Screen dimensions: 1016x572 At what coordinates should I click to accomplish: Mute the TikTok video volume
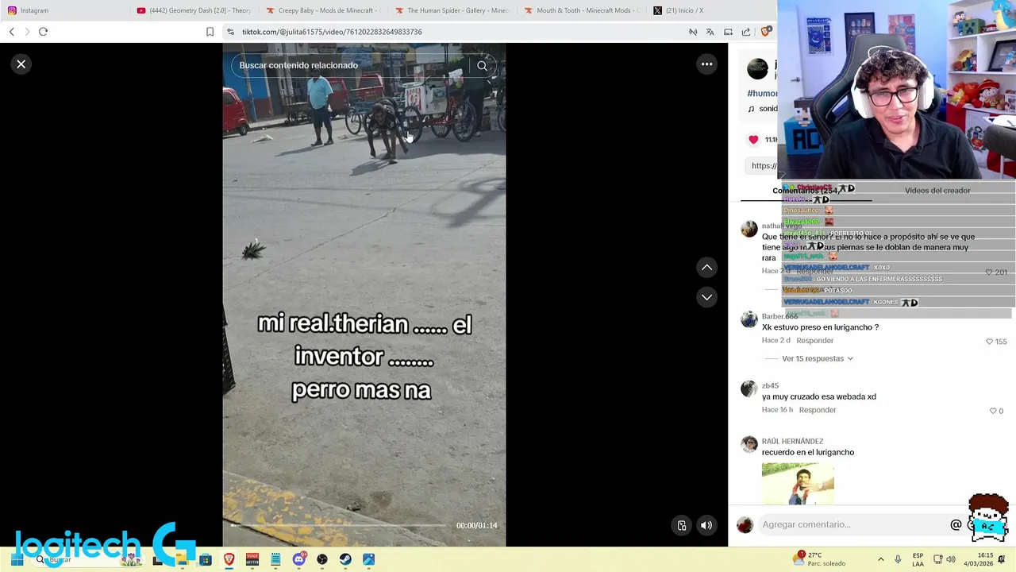pyautogui.click(x=706, y=525)
